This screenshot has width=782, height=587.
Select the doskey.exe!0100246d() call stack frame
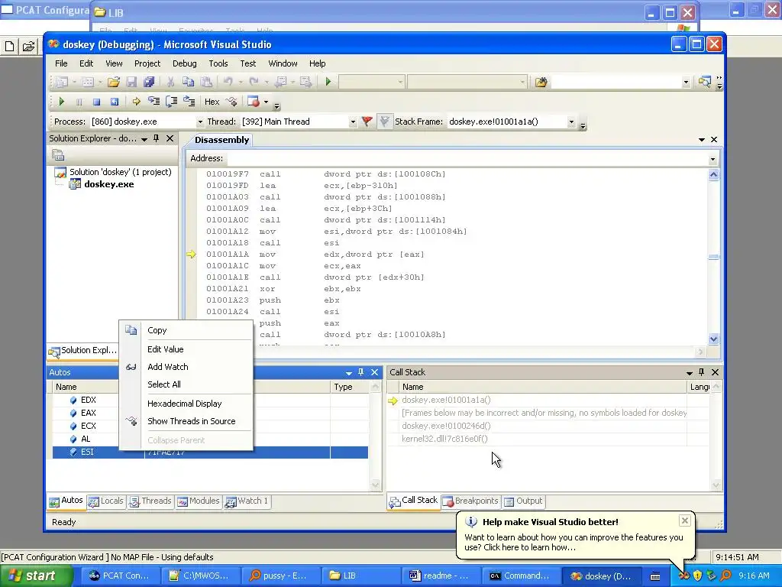coord(446,426)
